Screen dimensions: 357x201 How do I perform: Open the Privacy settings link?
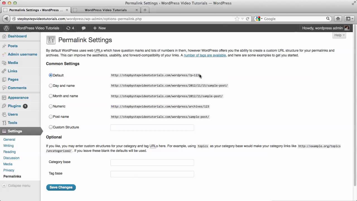(9, 170)
